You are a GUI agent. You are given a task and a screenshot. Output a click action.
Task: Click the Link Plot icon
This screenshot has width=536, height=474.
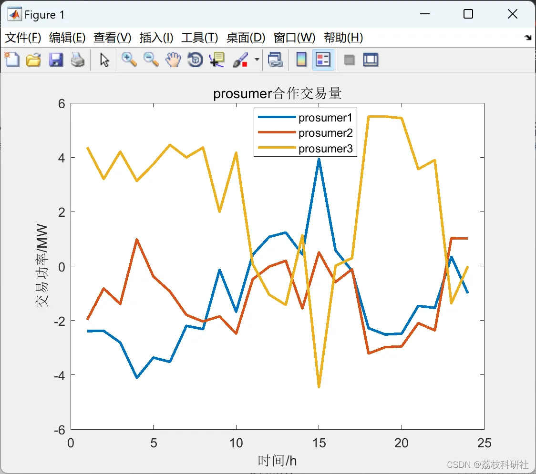[275, 60]
